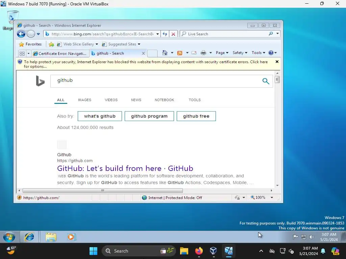Click the Action Center flag tray icon
This screenshot has height=259, width=346.
(295, 237)
